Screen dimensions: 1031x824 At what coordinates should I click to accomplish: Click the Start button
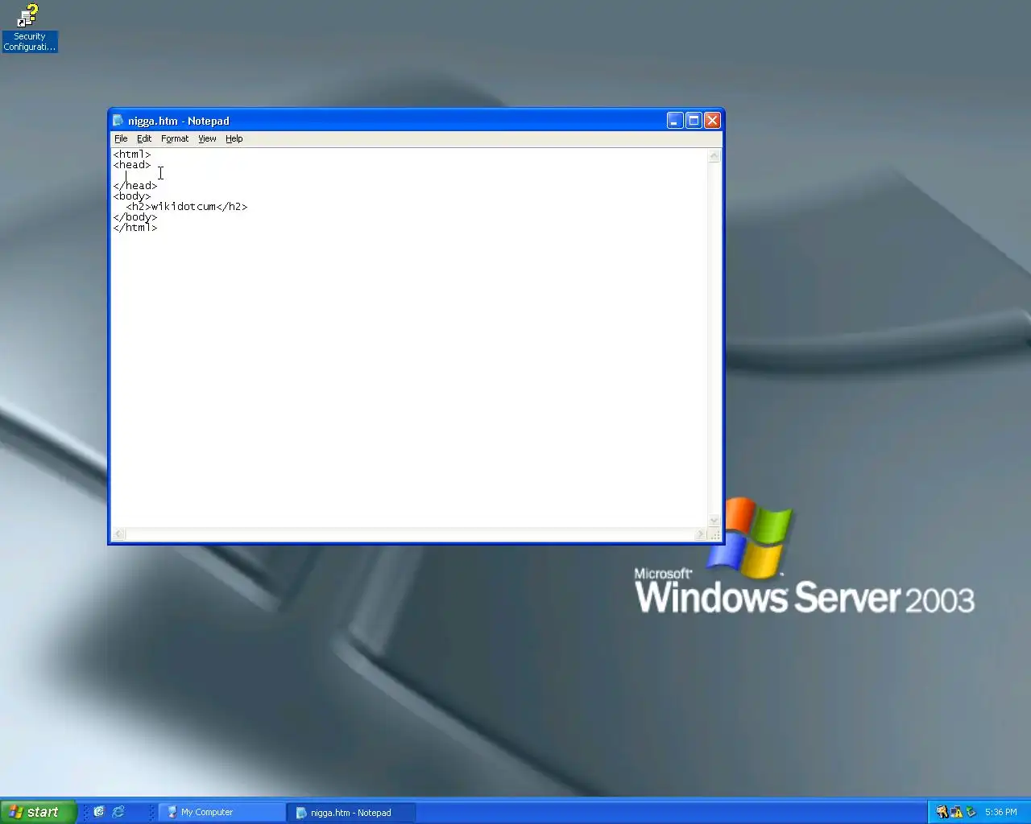38,812
